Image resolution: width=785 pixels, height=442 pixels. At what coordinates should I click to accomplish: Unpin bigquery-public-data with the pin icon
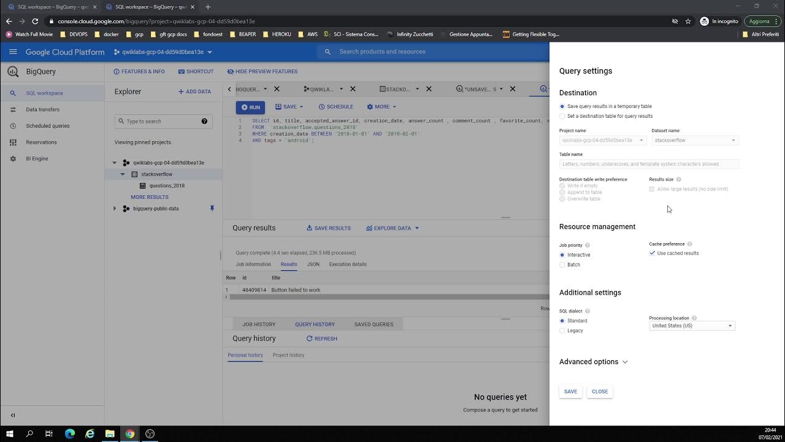click(x=212, y=209)
